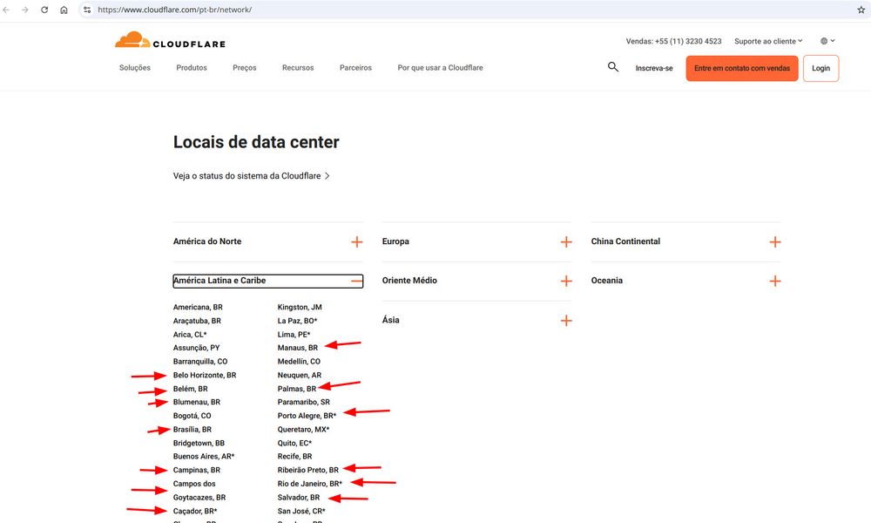The width and height of the screenshot is (871, 523).
Task: Select Palmas, BR entry
Action: pyautogui.click(x=297, y=389)
